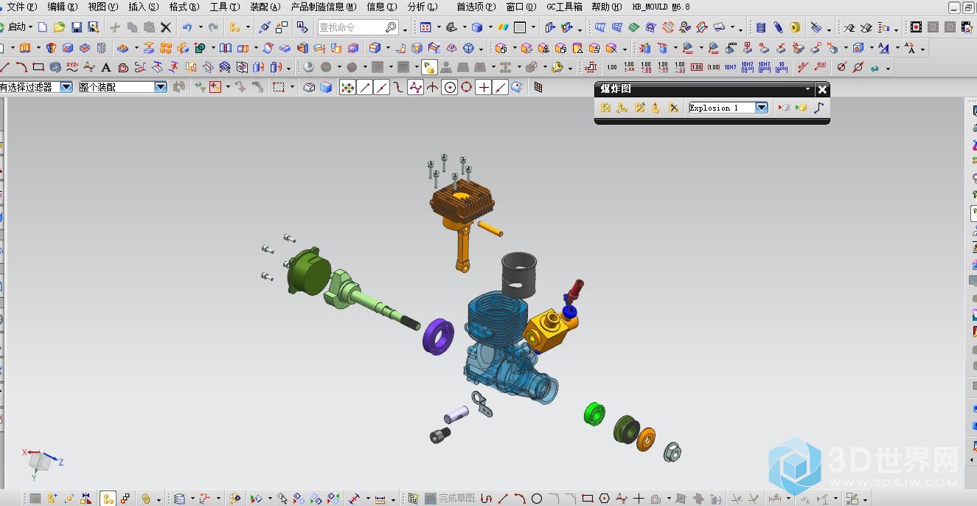Click the yellow gear icon in top toolbar

[796, 27]
